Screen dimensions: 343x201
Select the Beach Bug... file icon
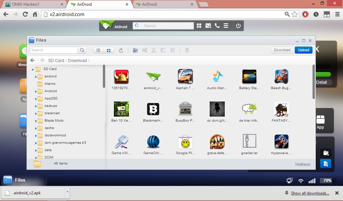point(281,77)
